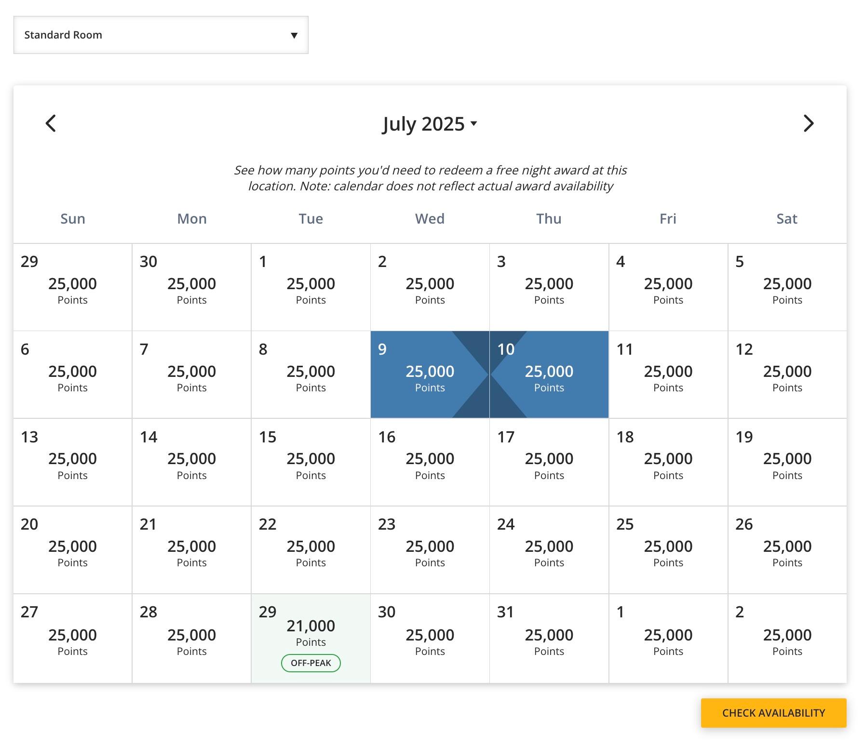Open the July 2025 month picker
864x747 pixels.
pos(430,124)
